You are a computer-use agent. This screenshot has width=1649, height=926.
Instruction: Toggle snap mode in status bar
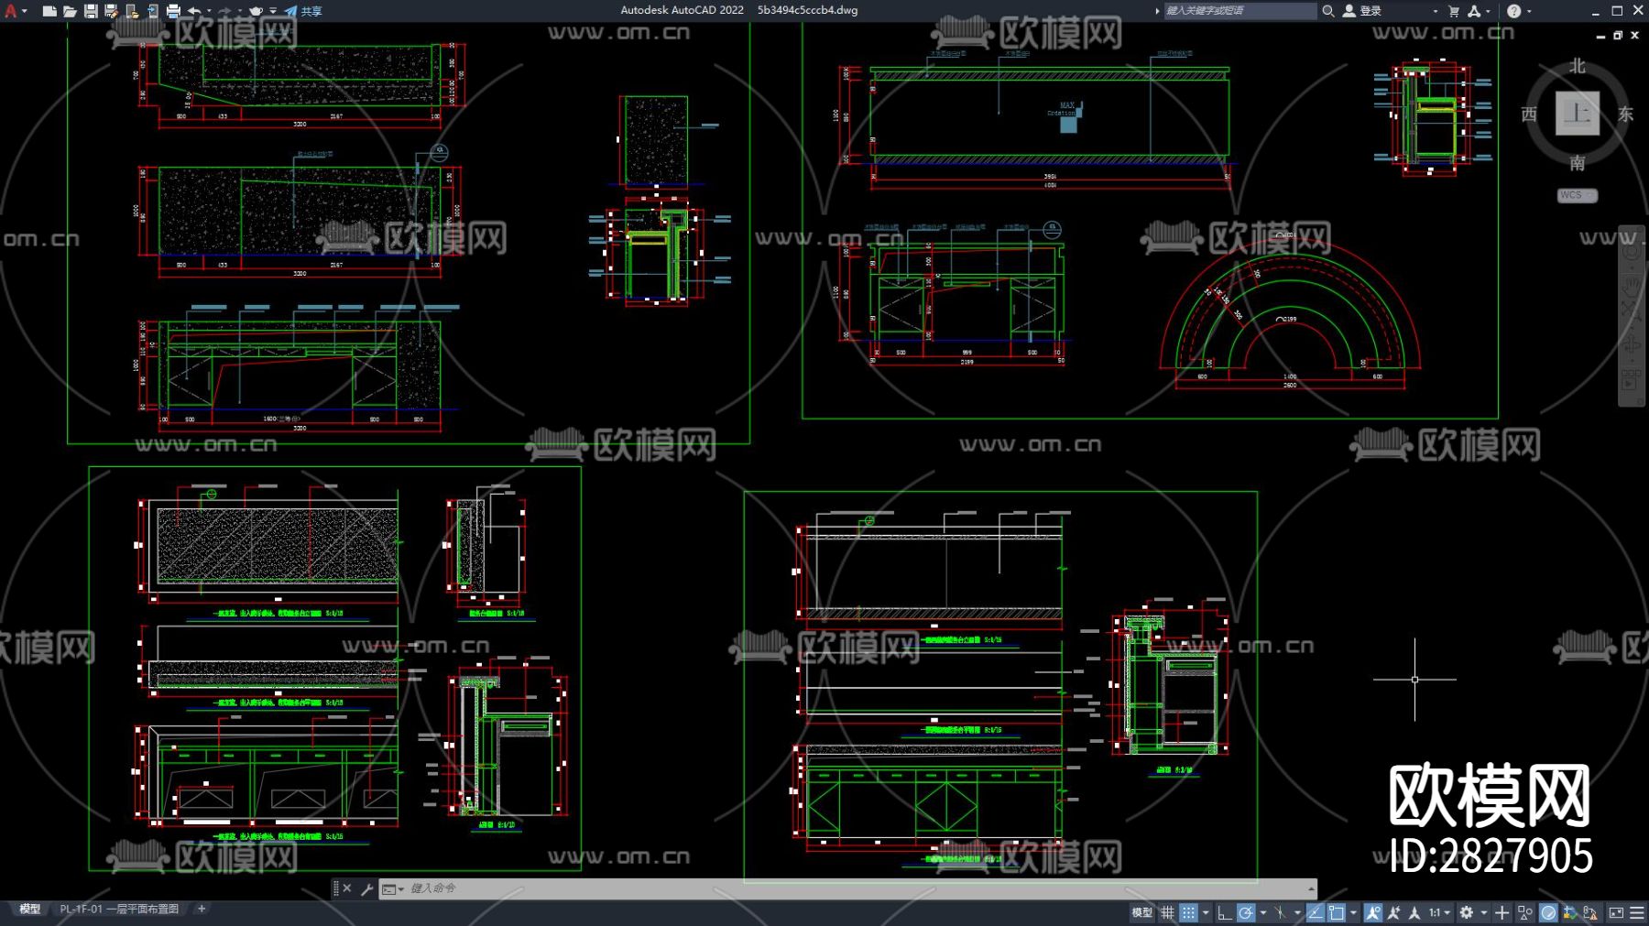[1188, 912]
